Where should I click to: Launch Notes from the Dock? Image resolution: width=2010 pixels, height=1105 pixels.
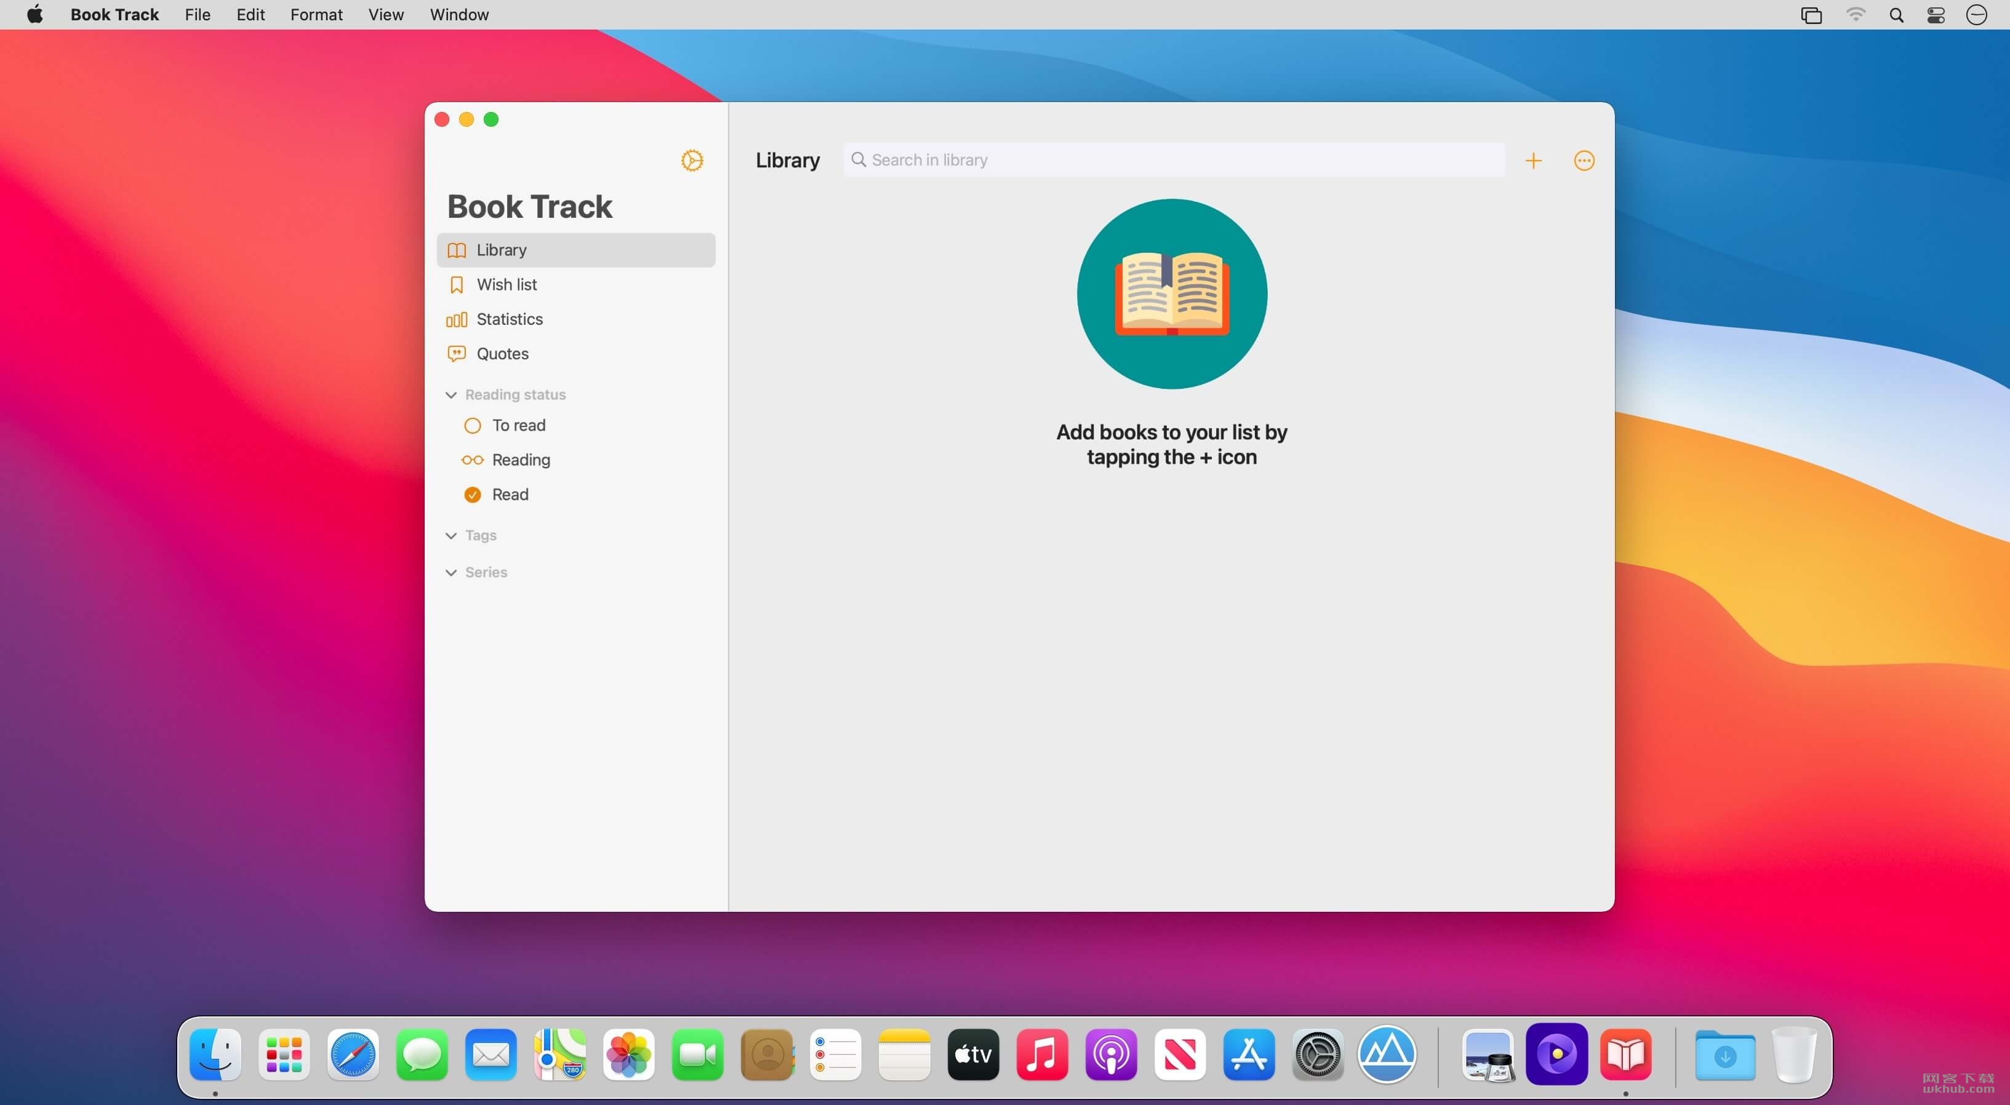(904, 1055)
